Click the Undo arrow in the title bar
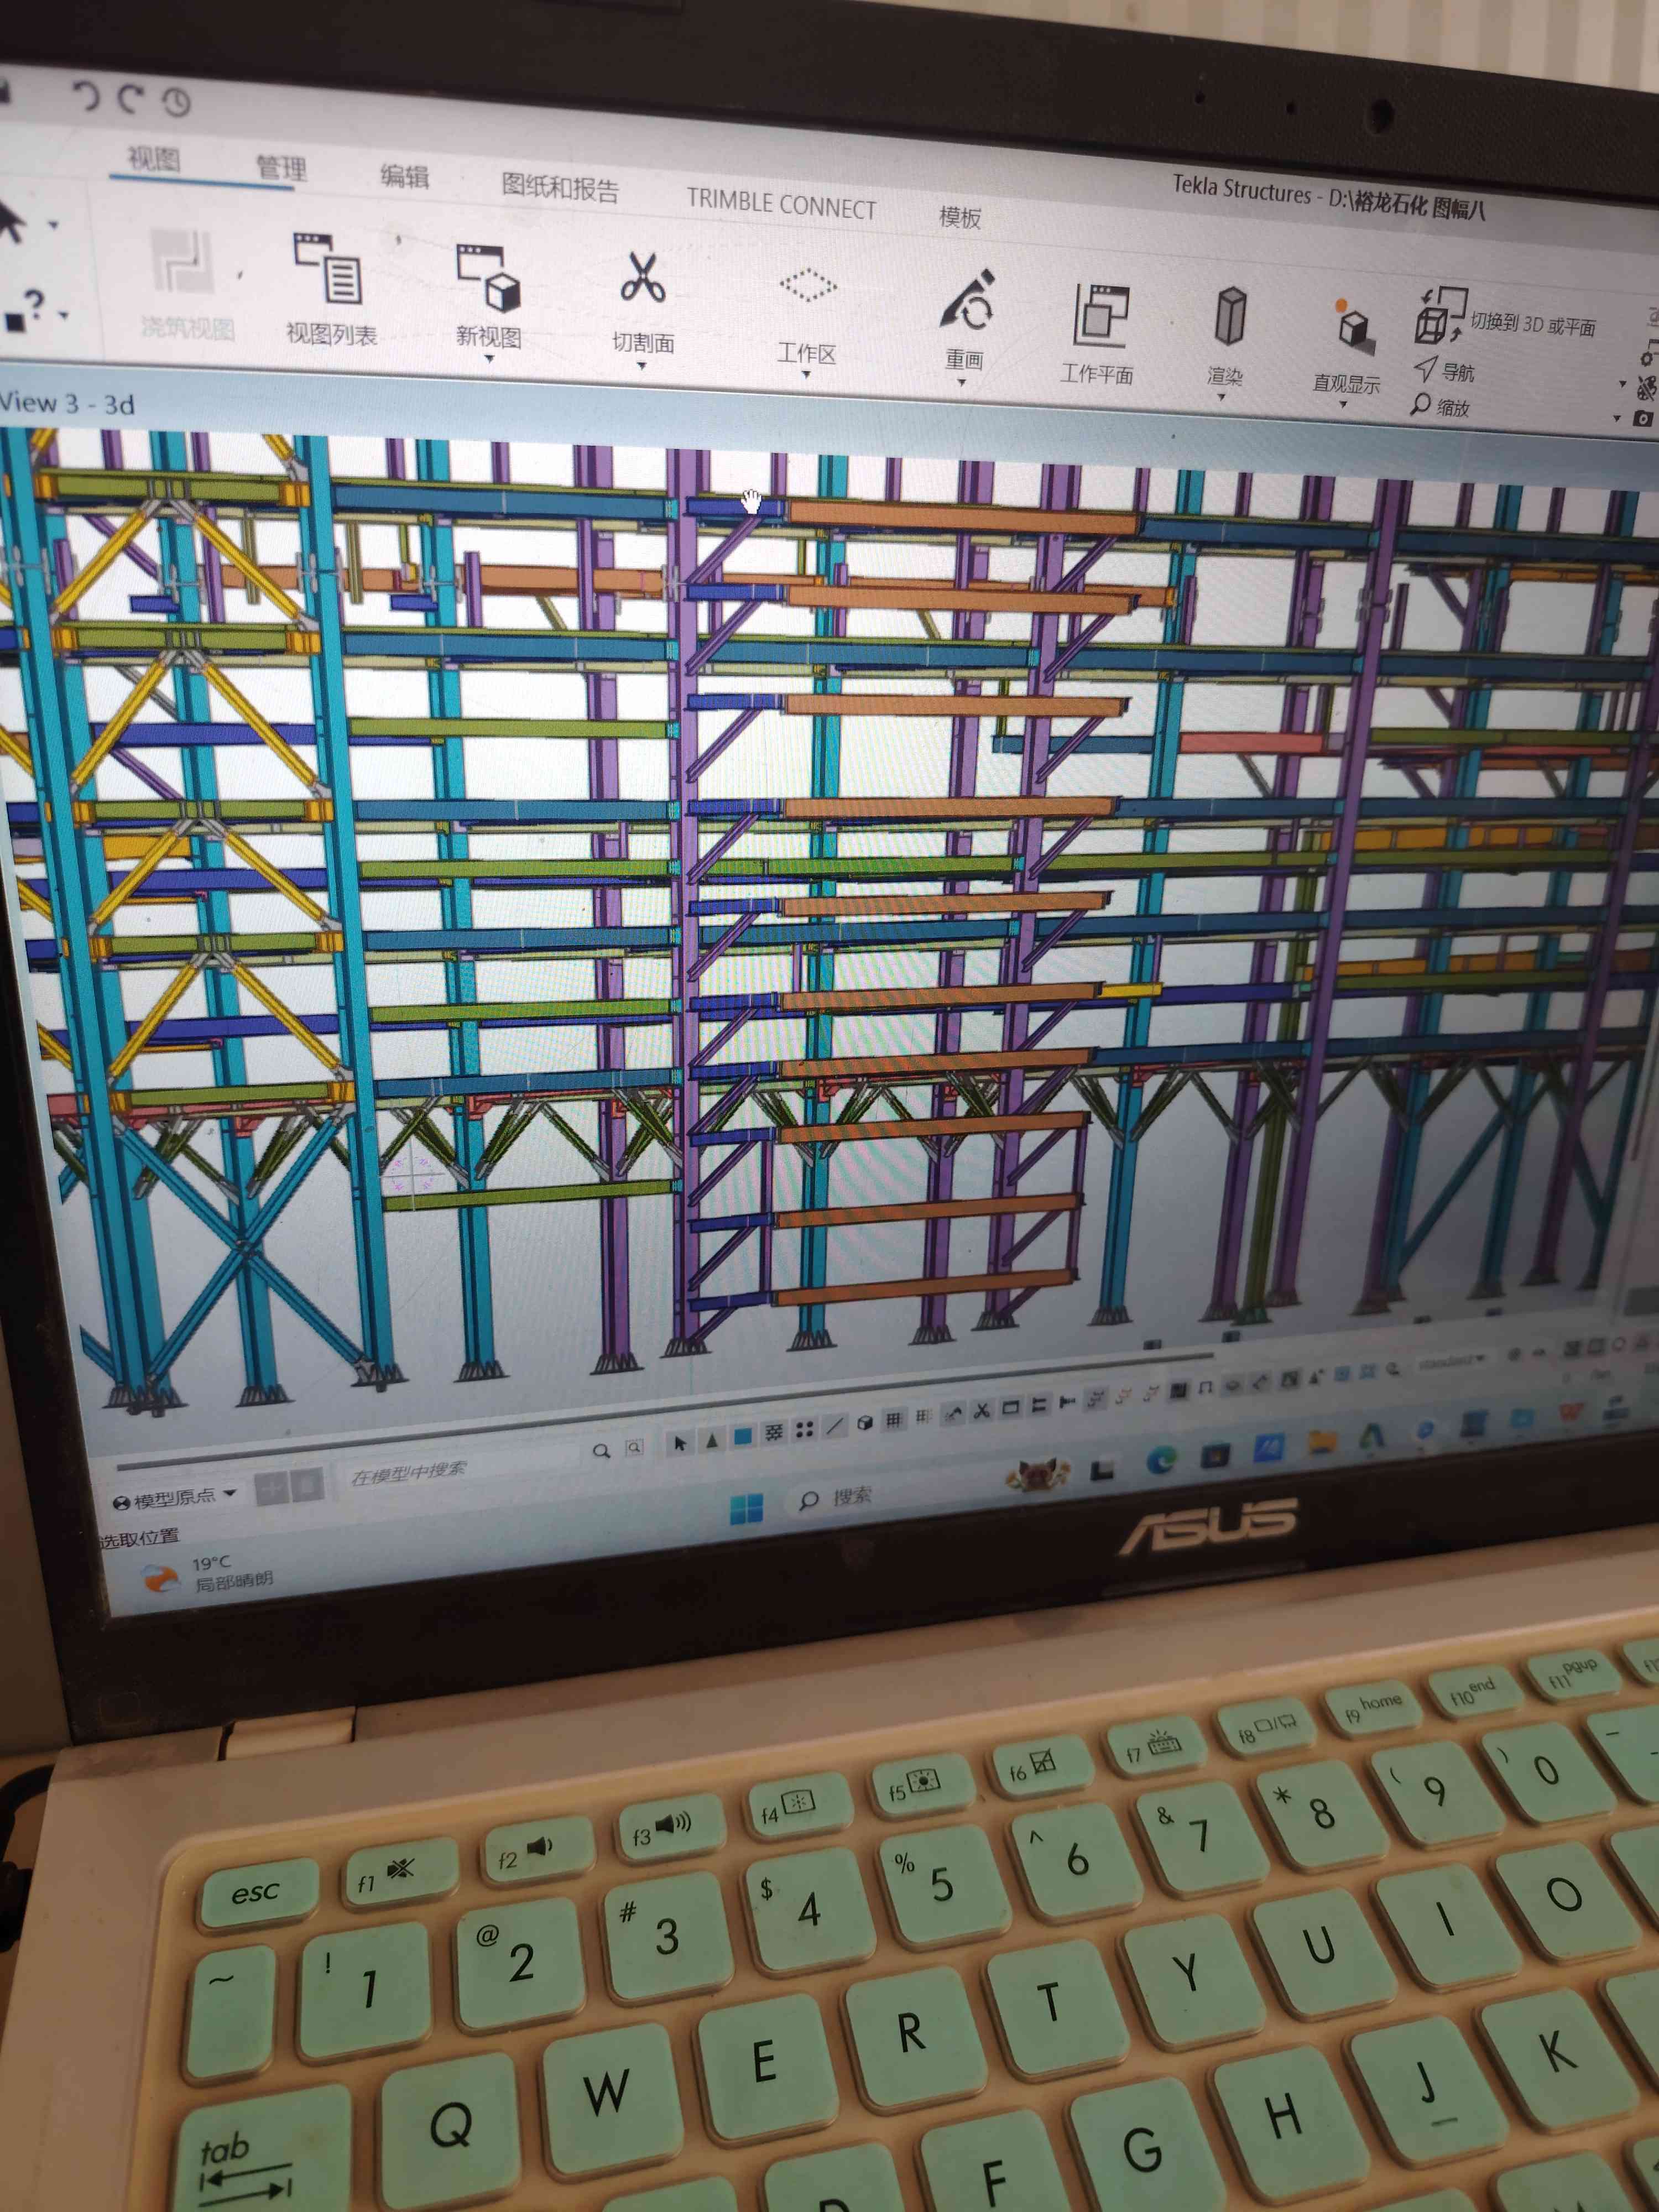The height and width of the screenshot is (2212, 1659). [x=86, y=96]
